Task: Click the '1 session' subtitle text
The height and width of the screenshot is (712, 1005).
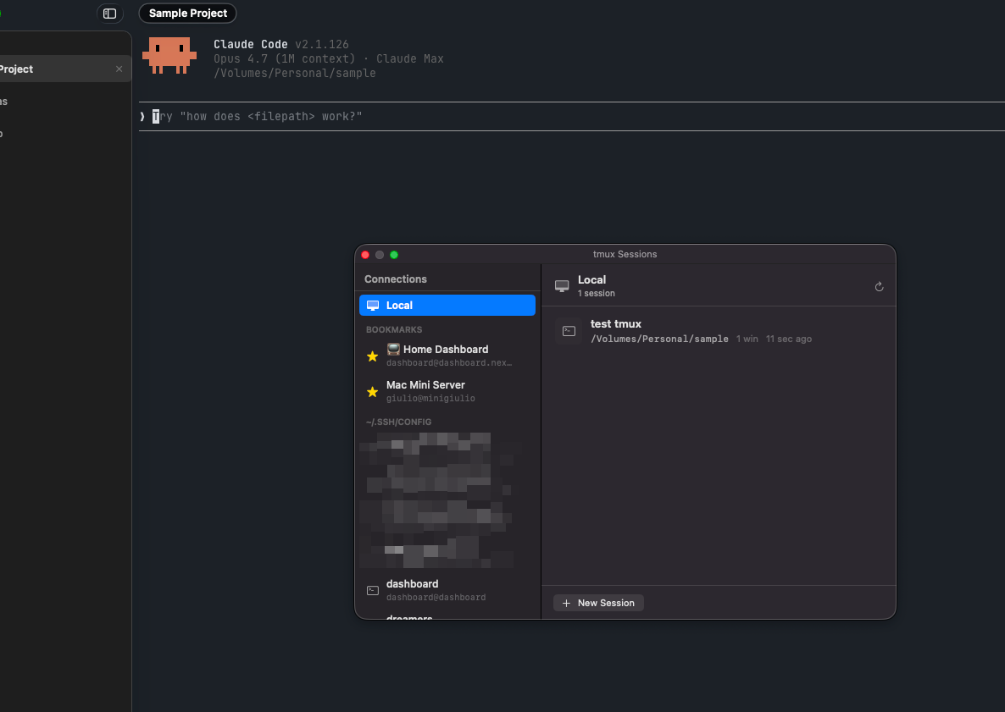Action: tap(597, 293)
